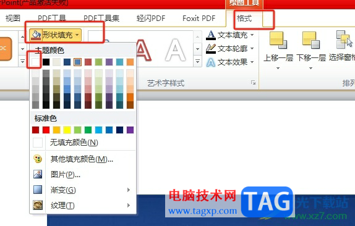The image size is (355, 226).
Task: Open the 纹理(T) texture submenu
Action: tap(83, 206)
